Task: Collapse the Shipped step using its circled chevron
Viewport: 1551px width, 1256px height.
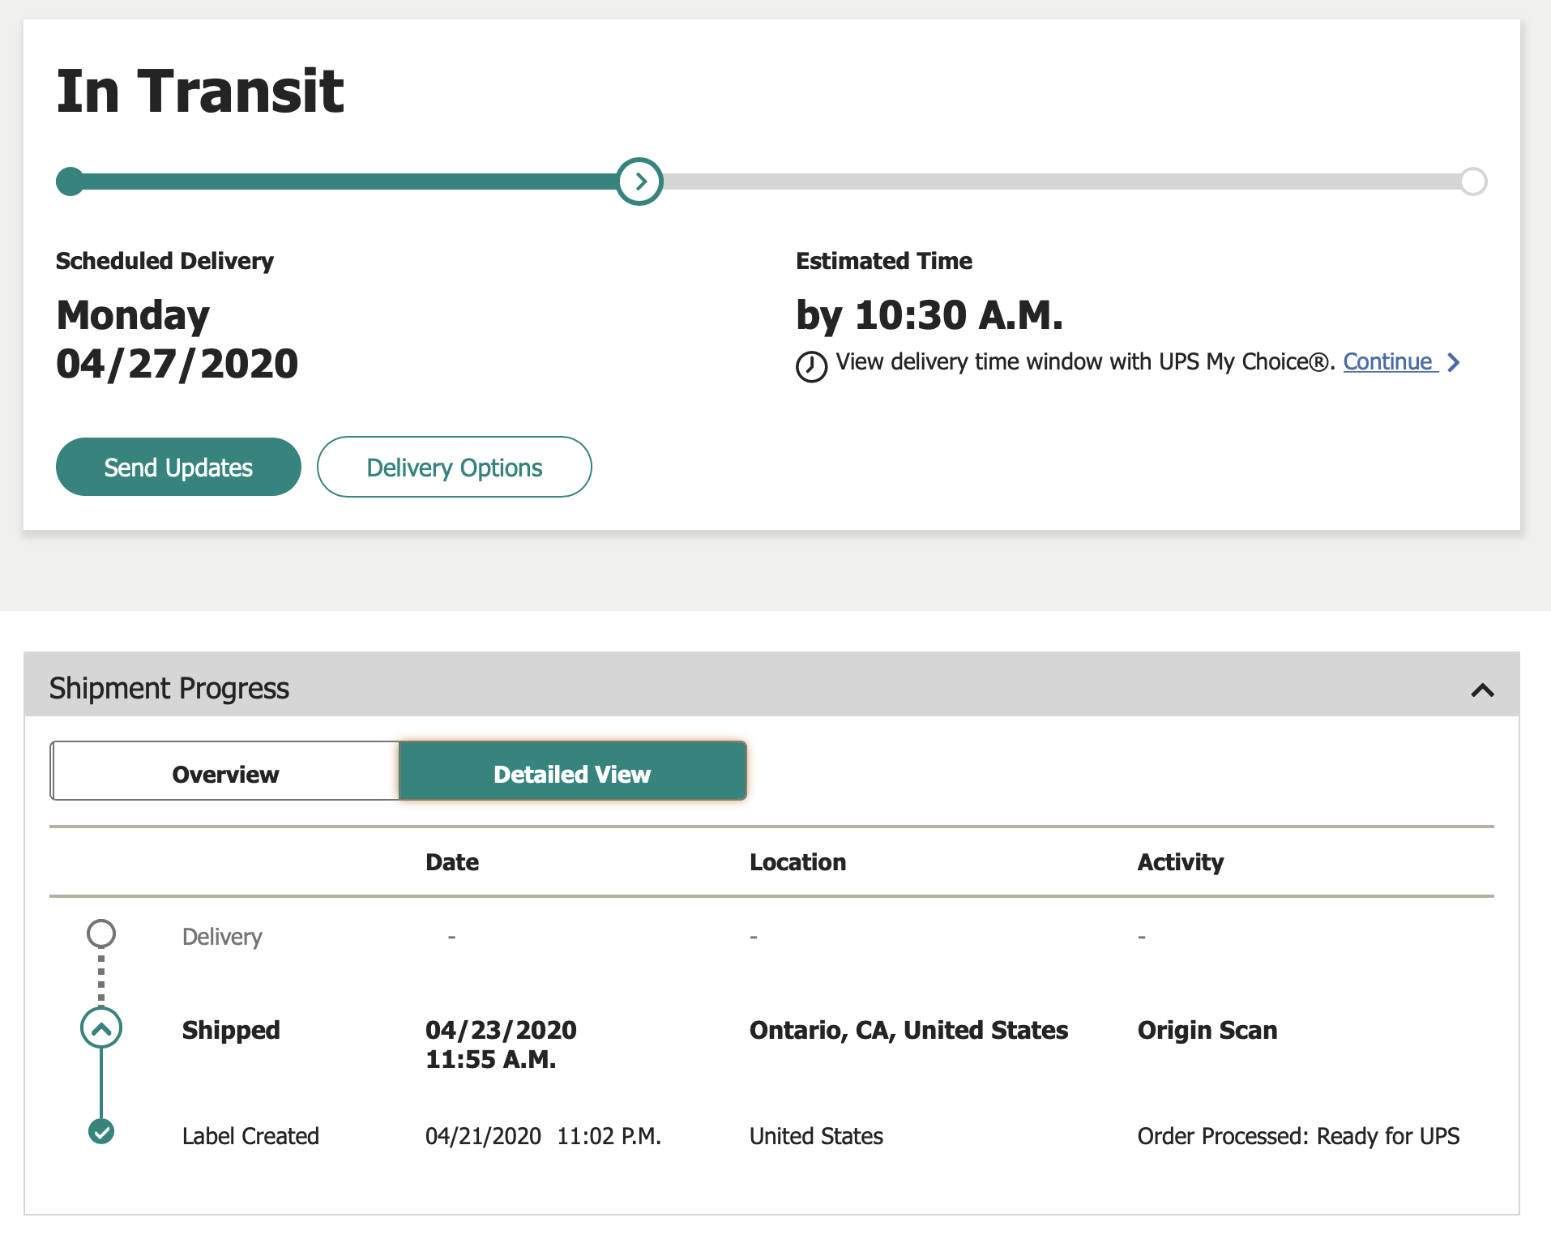Action: pyautogui.click(x=101, y=1028)
